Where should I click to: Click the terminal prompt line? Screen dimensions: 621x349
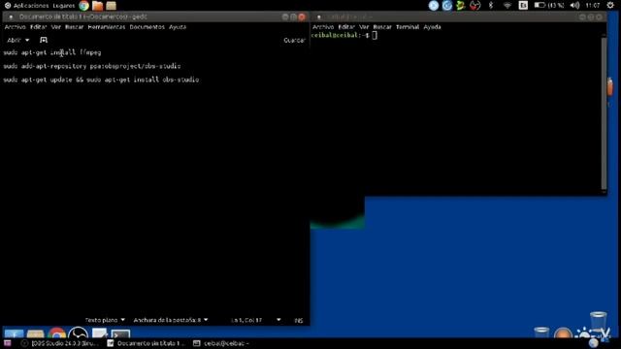coord(344,35)
